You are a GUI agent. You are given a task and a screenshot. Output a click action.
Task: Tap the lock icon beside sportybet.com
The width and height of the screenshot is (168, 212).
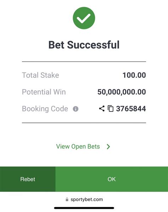click(67, 200)
